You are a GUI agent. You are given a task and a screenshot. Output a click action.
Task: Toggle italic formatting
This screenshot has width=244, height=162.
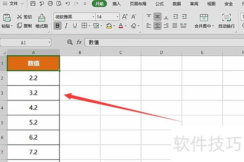66,26
